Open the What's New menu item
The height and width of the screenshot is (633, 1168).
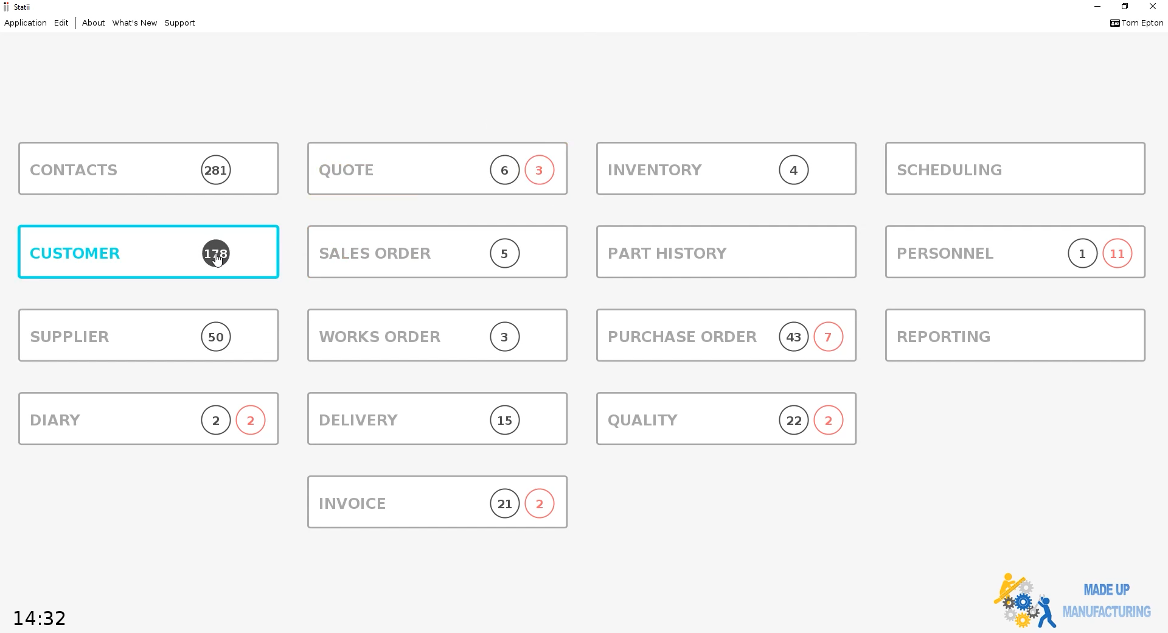[134, 23]
